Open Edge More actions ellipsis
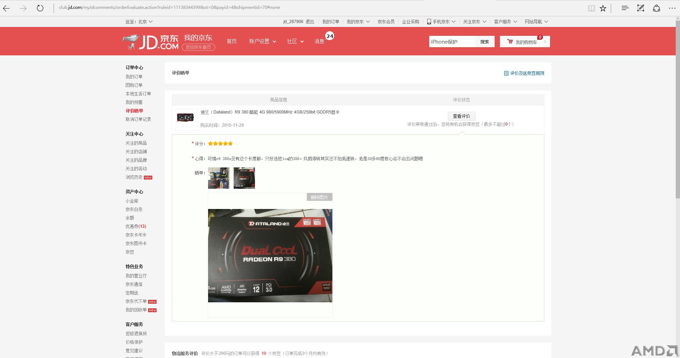680x358 pixels. (x=672, y=8)
